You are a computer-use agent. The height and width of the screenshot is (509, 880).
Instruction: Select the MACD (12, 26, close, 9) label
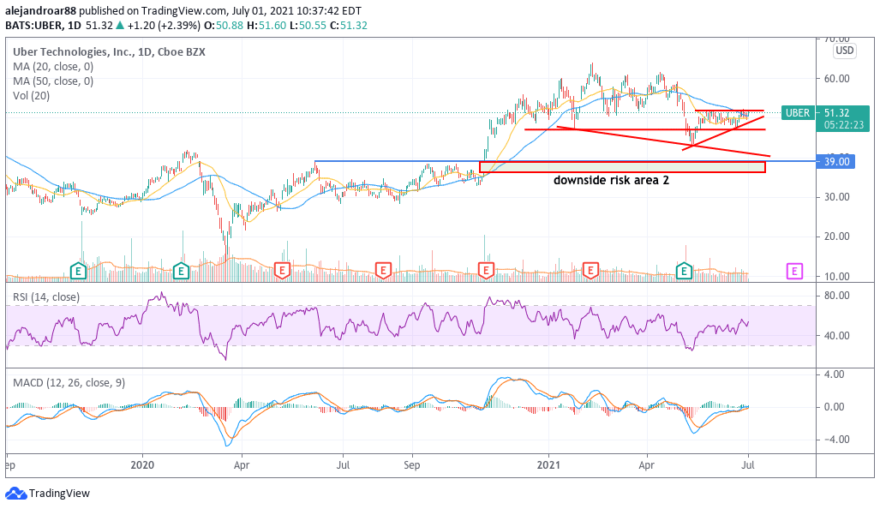[69, 383]
